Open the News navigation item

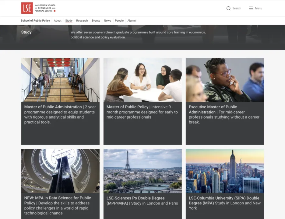[x=107, y=21]
